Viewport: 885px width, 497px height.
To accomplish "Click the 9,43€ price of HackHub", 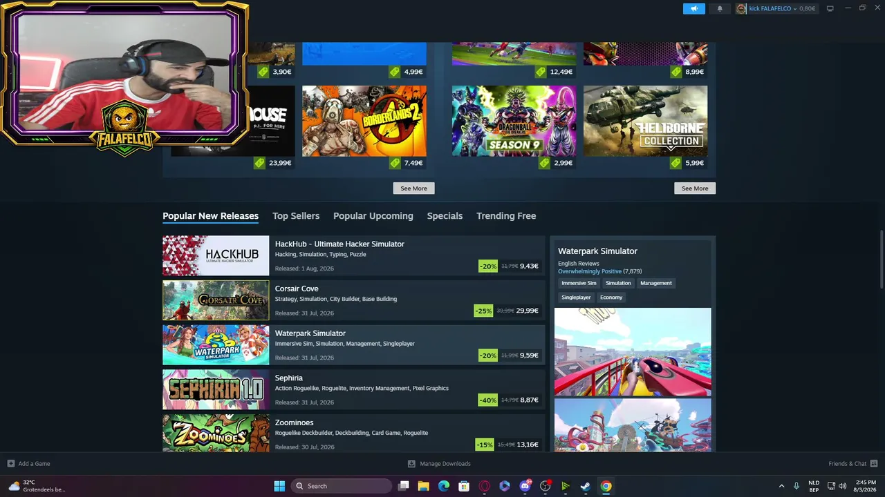I will pyautogui.click(x=529, y=266).
